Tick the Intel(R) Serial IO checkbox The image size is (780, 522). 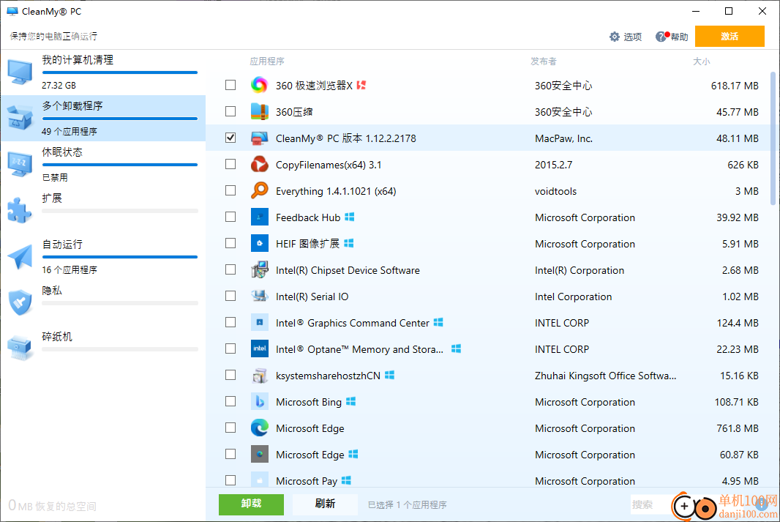(x=230, y=296)
